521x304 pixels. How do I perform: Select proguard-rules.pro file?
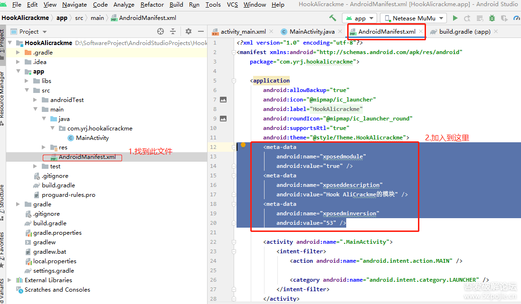coord(68,195)
